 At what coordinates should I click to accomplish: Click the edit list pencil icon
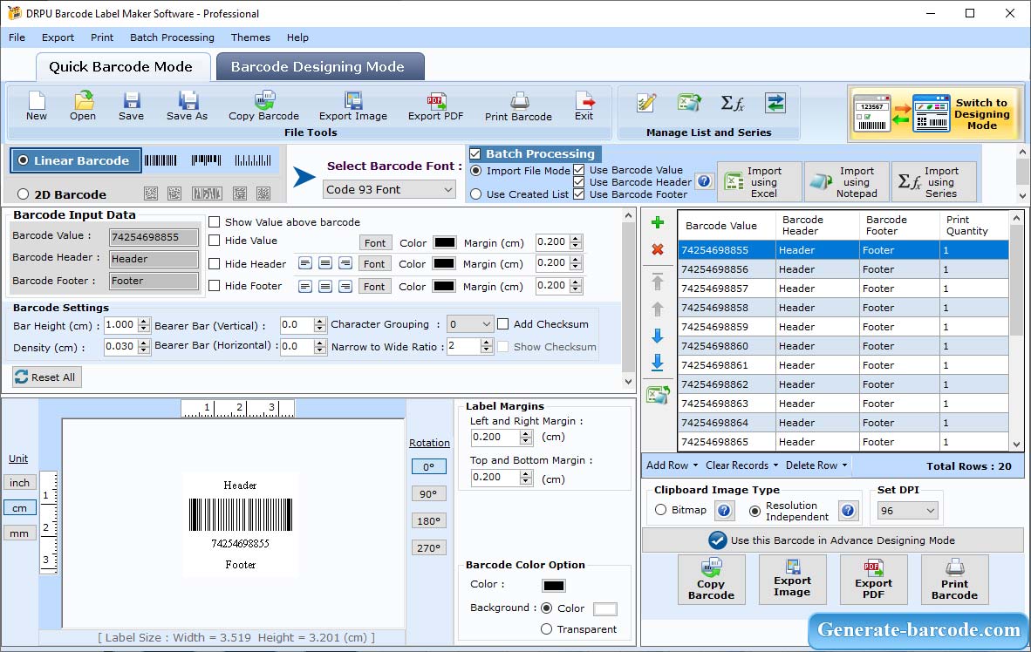(646, 103)
